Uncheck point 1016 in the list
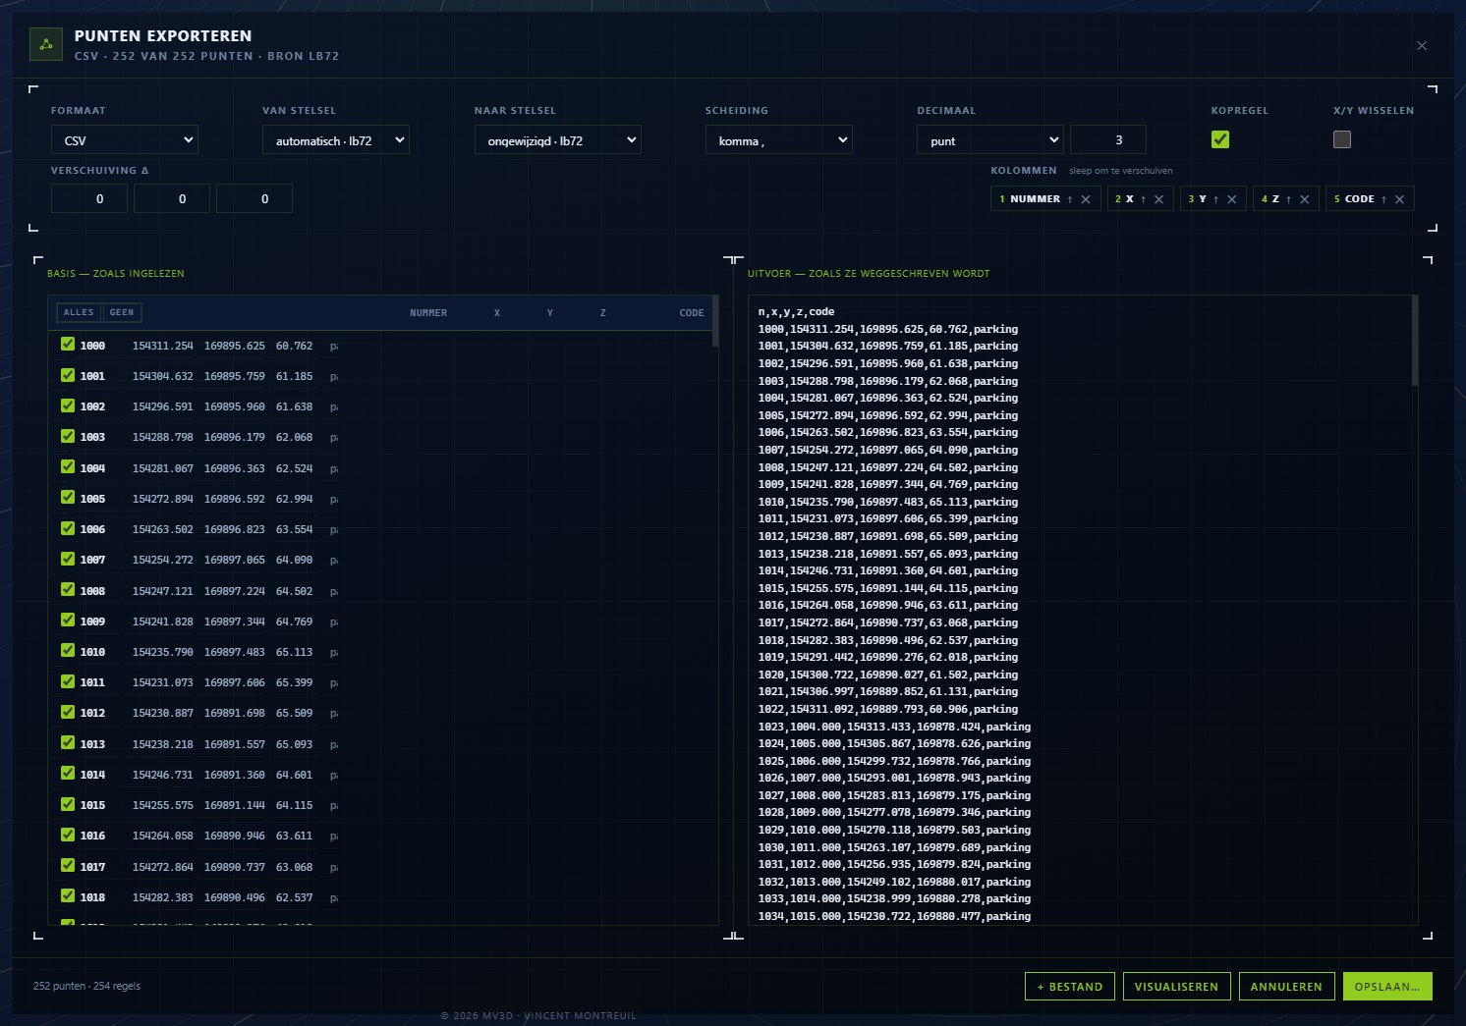 click(x=68, y=835)
